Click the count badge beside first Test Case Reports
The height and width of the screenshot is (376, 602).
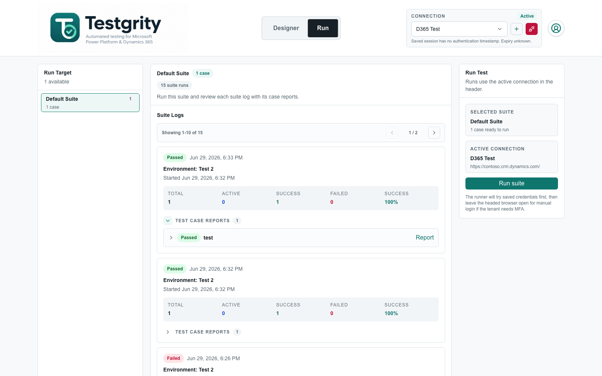[237, 221]
